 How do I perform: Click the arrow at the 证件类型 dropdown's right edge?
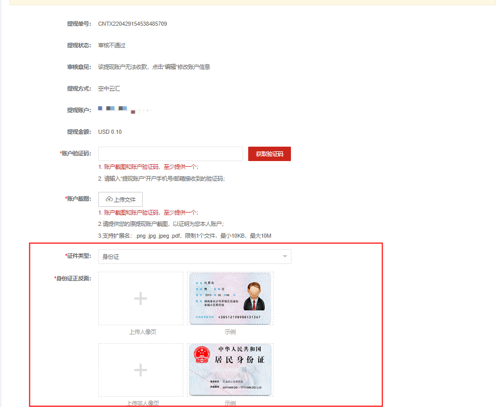coord(285,256)
